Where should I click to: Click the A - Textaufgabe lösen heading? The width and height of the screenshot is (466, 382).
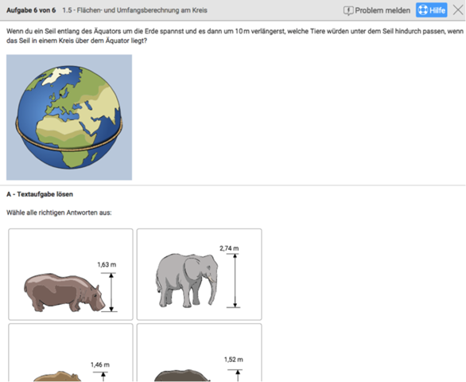coord(40,194)
